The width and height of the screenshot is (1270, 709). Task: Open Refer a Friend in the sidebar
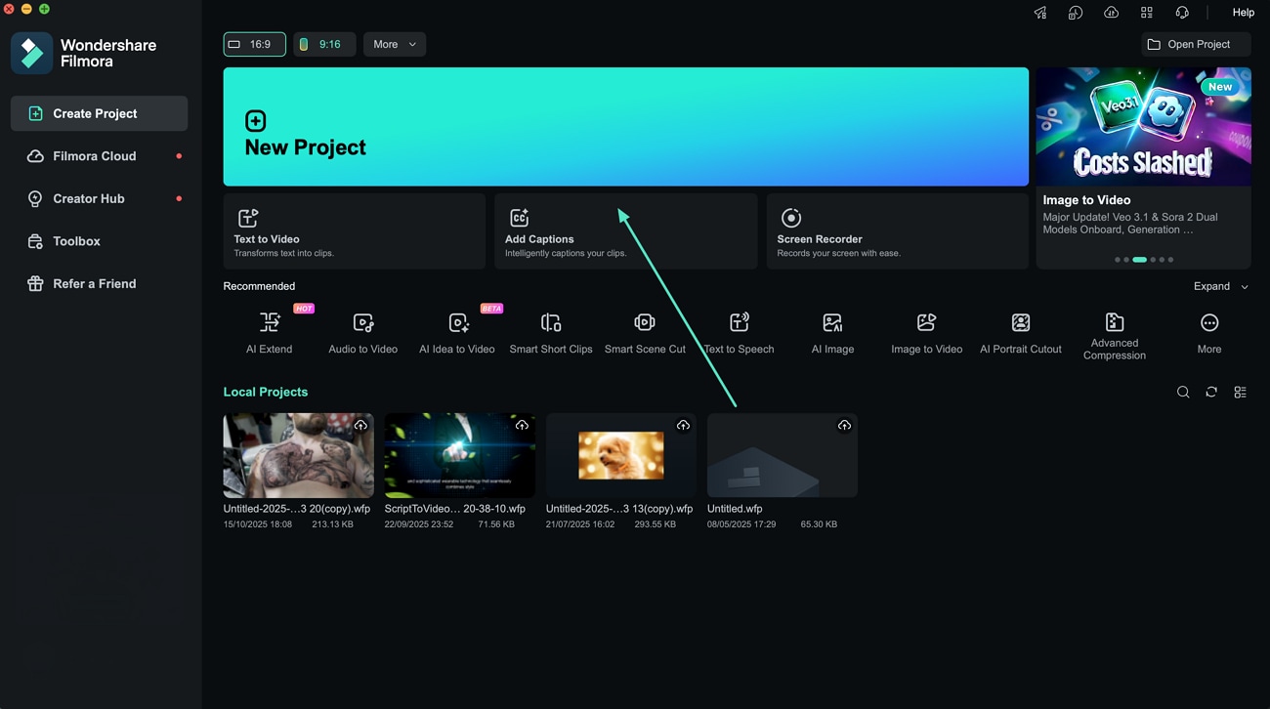pyautogui.click(x=99, y=283)
